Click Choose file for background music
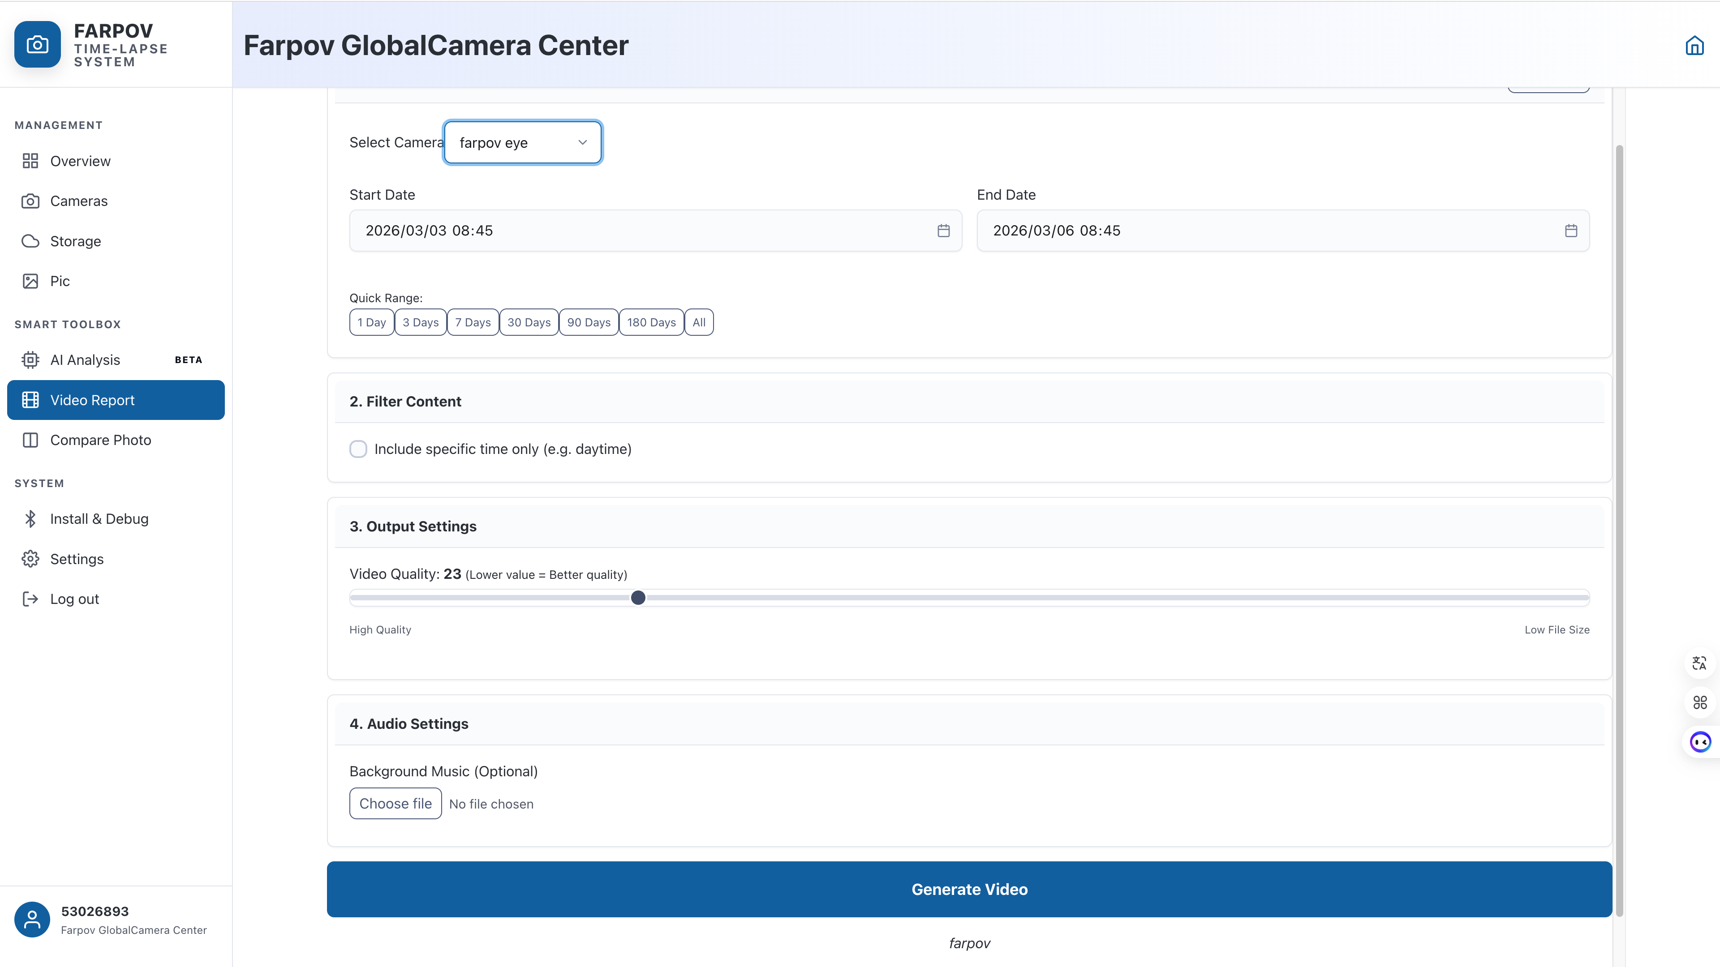 395,804
